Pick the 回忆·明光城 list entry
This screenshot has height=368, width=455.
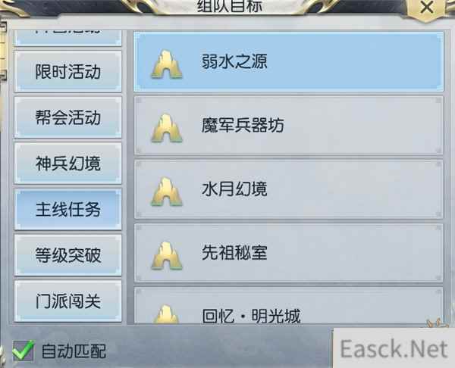tap(289, 305)
